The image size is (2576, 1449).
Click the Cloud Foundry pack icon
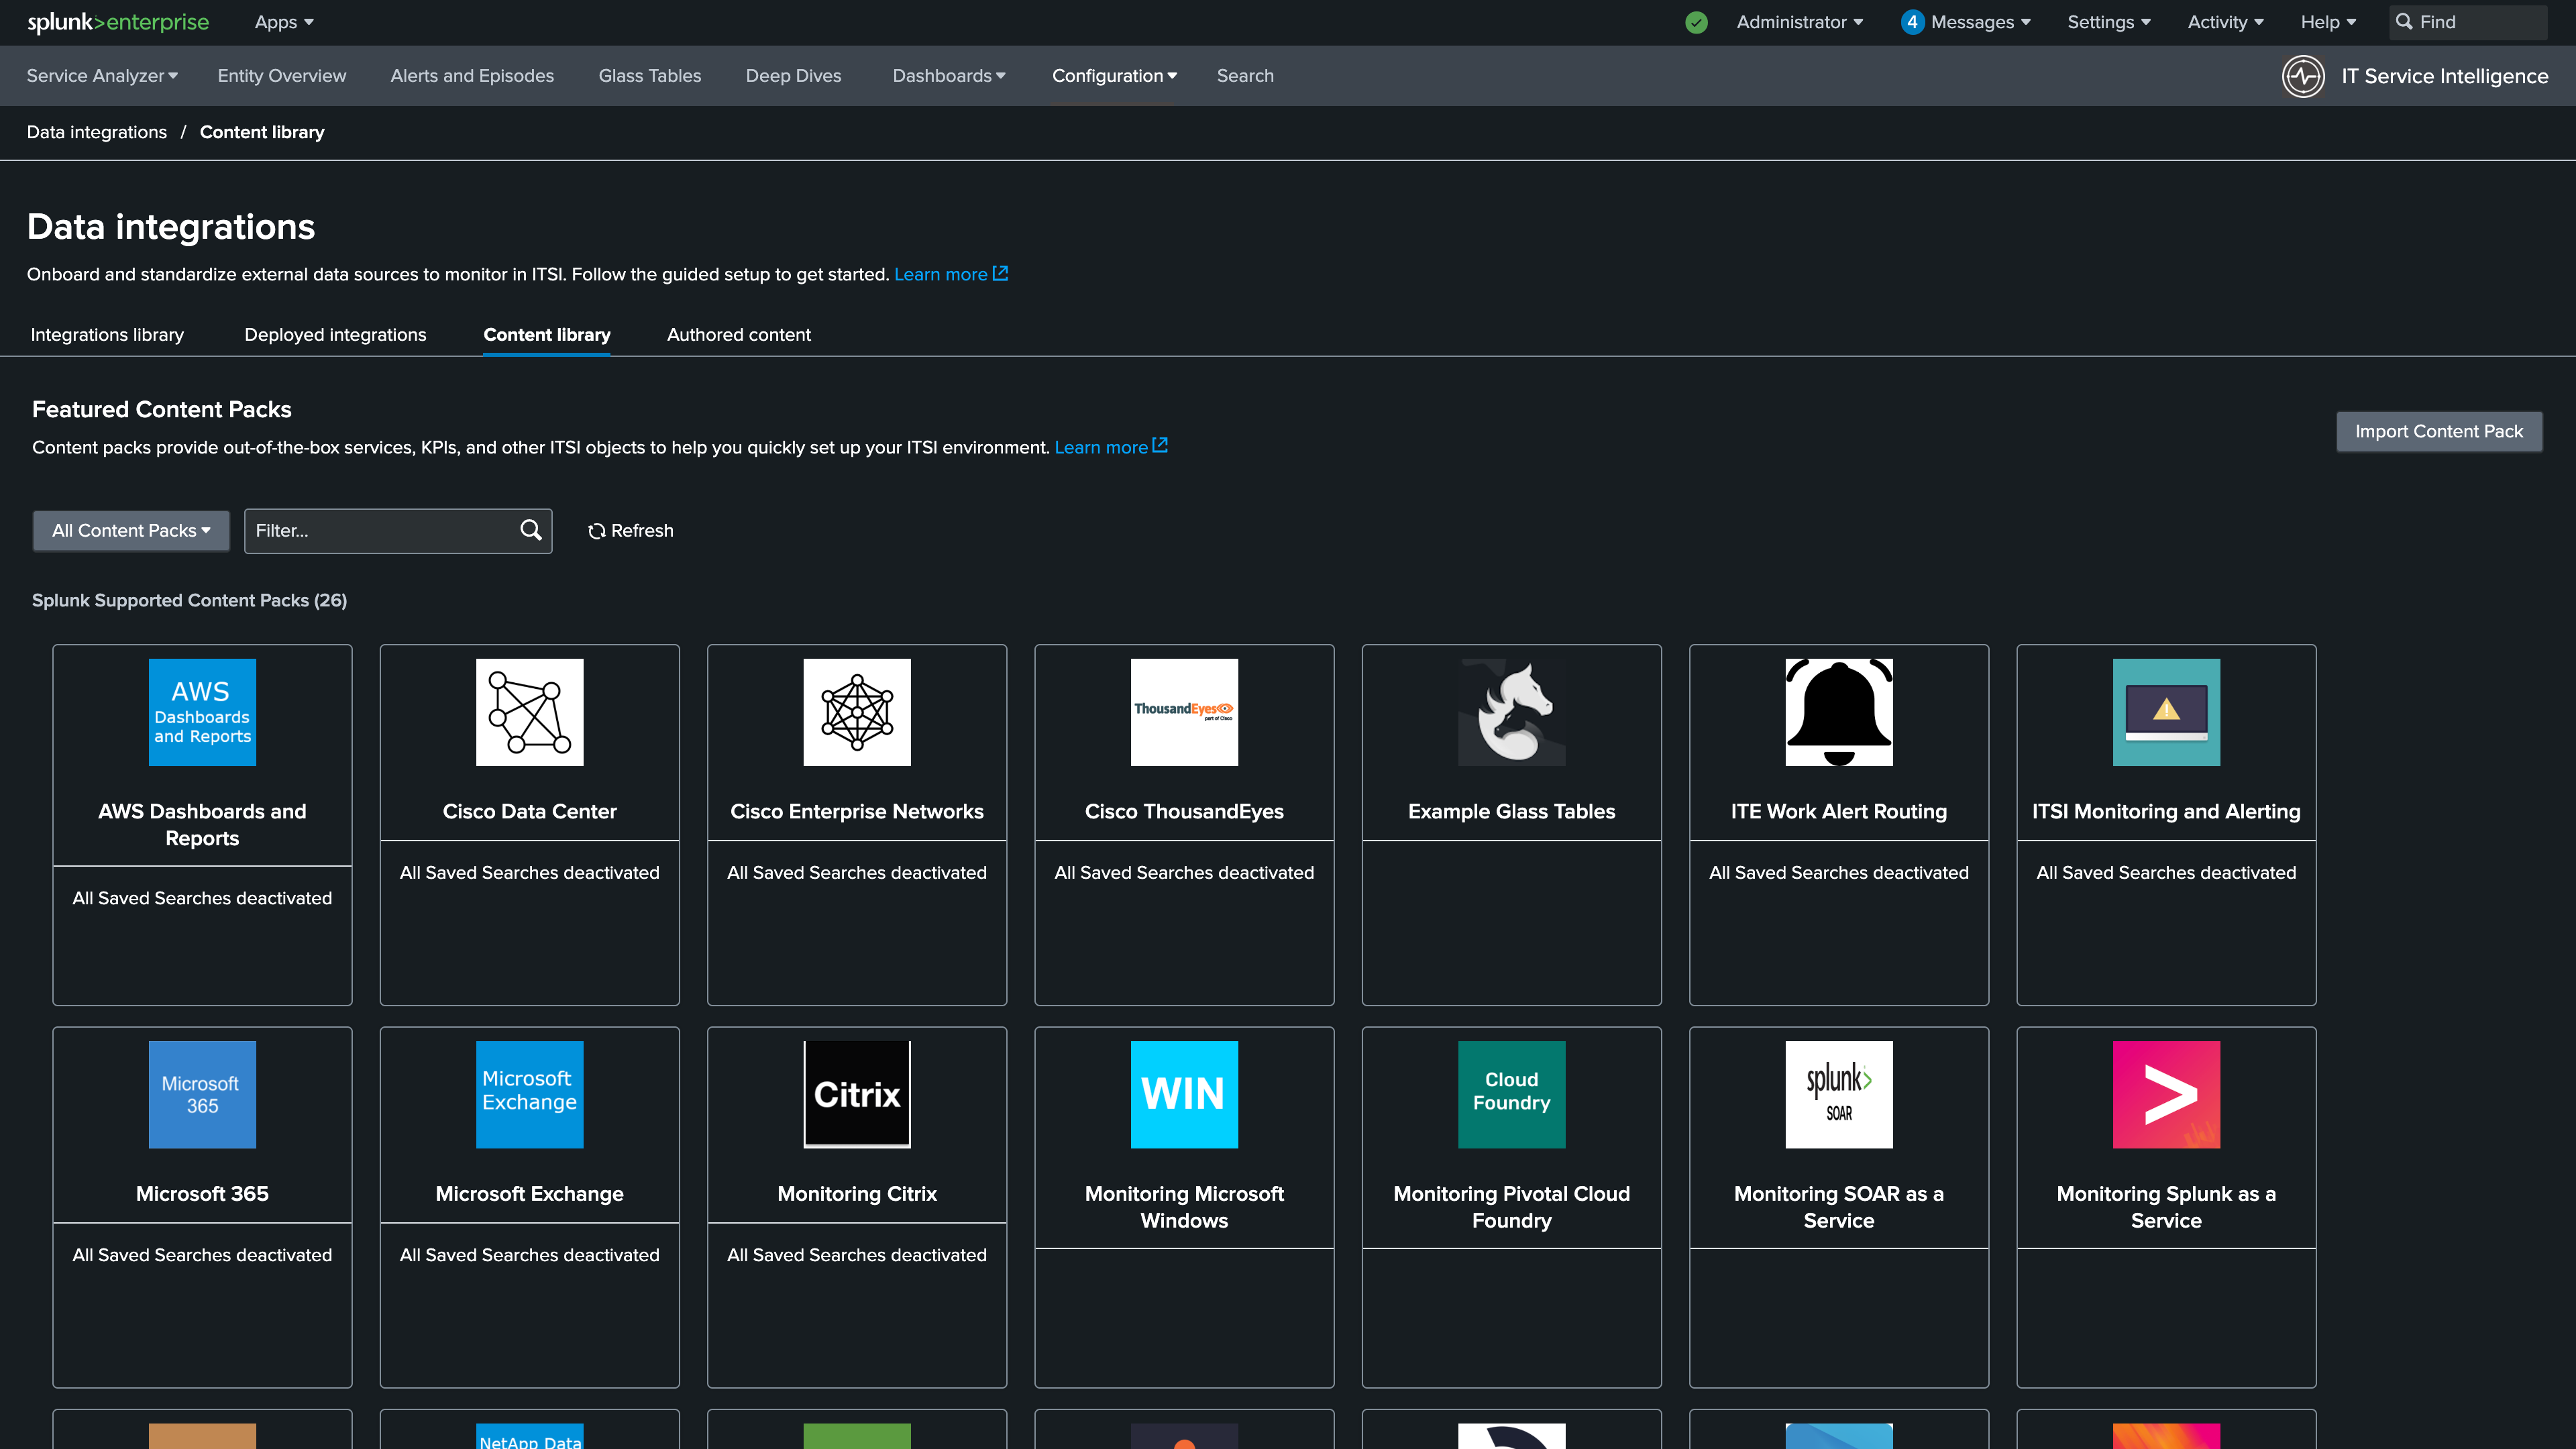tap(1512, 1094)
